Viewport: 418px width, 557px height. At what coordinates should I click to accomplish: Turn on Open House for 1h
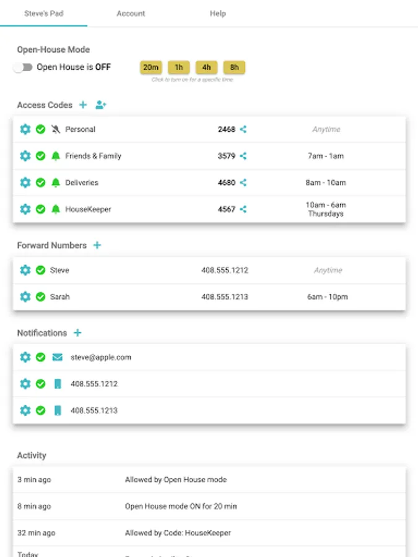point(179,67)
